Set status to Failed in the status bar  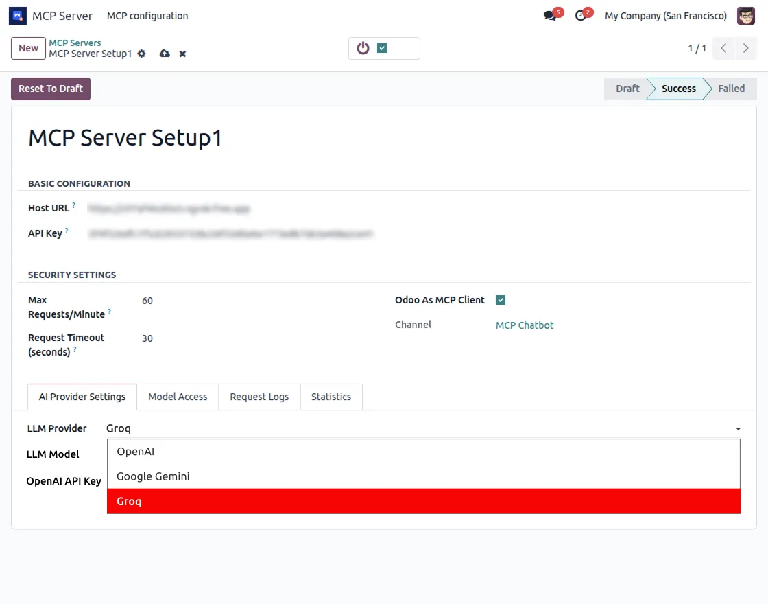(x=731, y=89)
